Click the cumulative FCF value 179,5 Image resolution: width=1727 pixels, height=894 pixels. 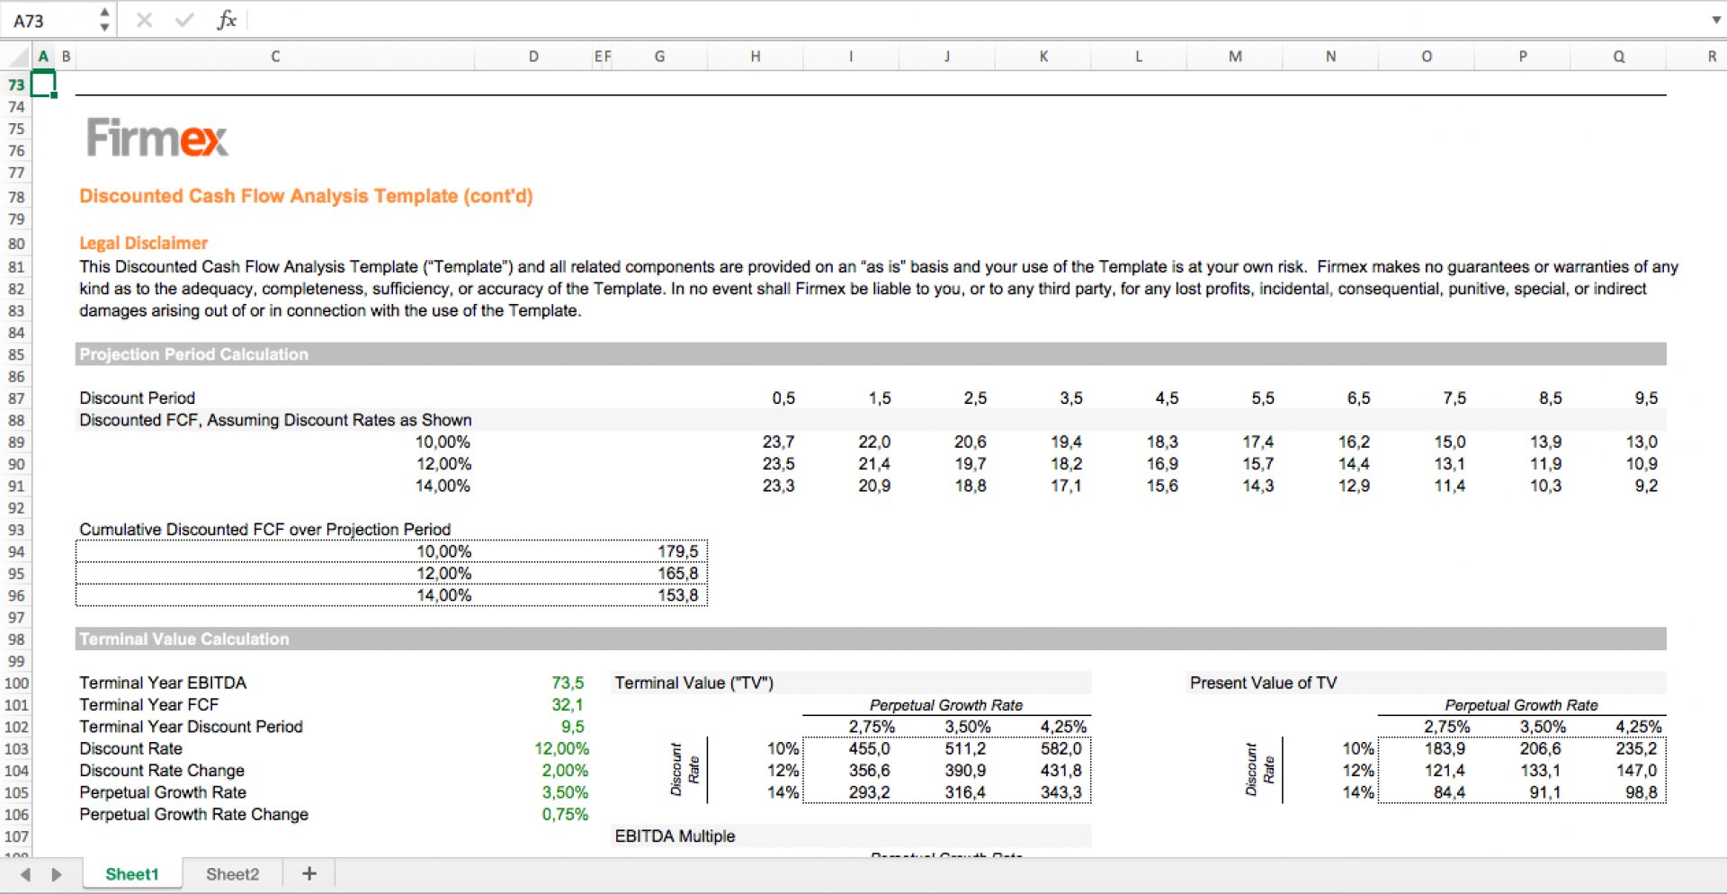click(678, 551)
